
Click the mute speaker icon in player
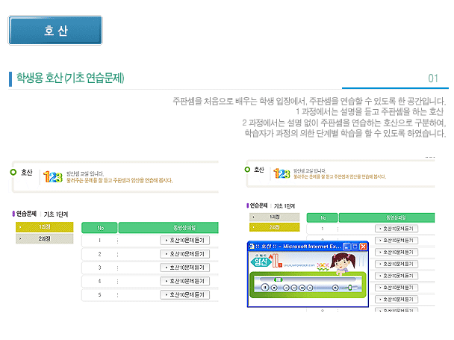tap(335, 287)
